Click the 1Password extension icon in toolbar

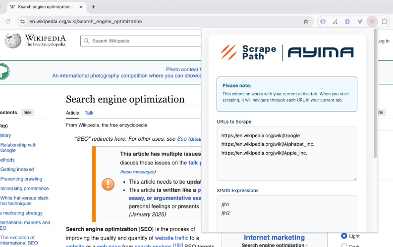pos(323,21)
